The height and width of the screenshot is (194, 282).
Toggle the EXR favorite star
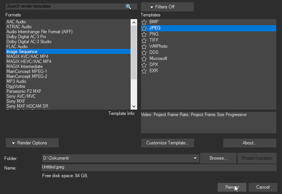click(144, 71)
